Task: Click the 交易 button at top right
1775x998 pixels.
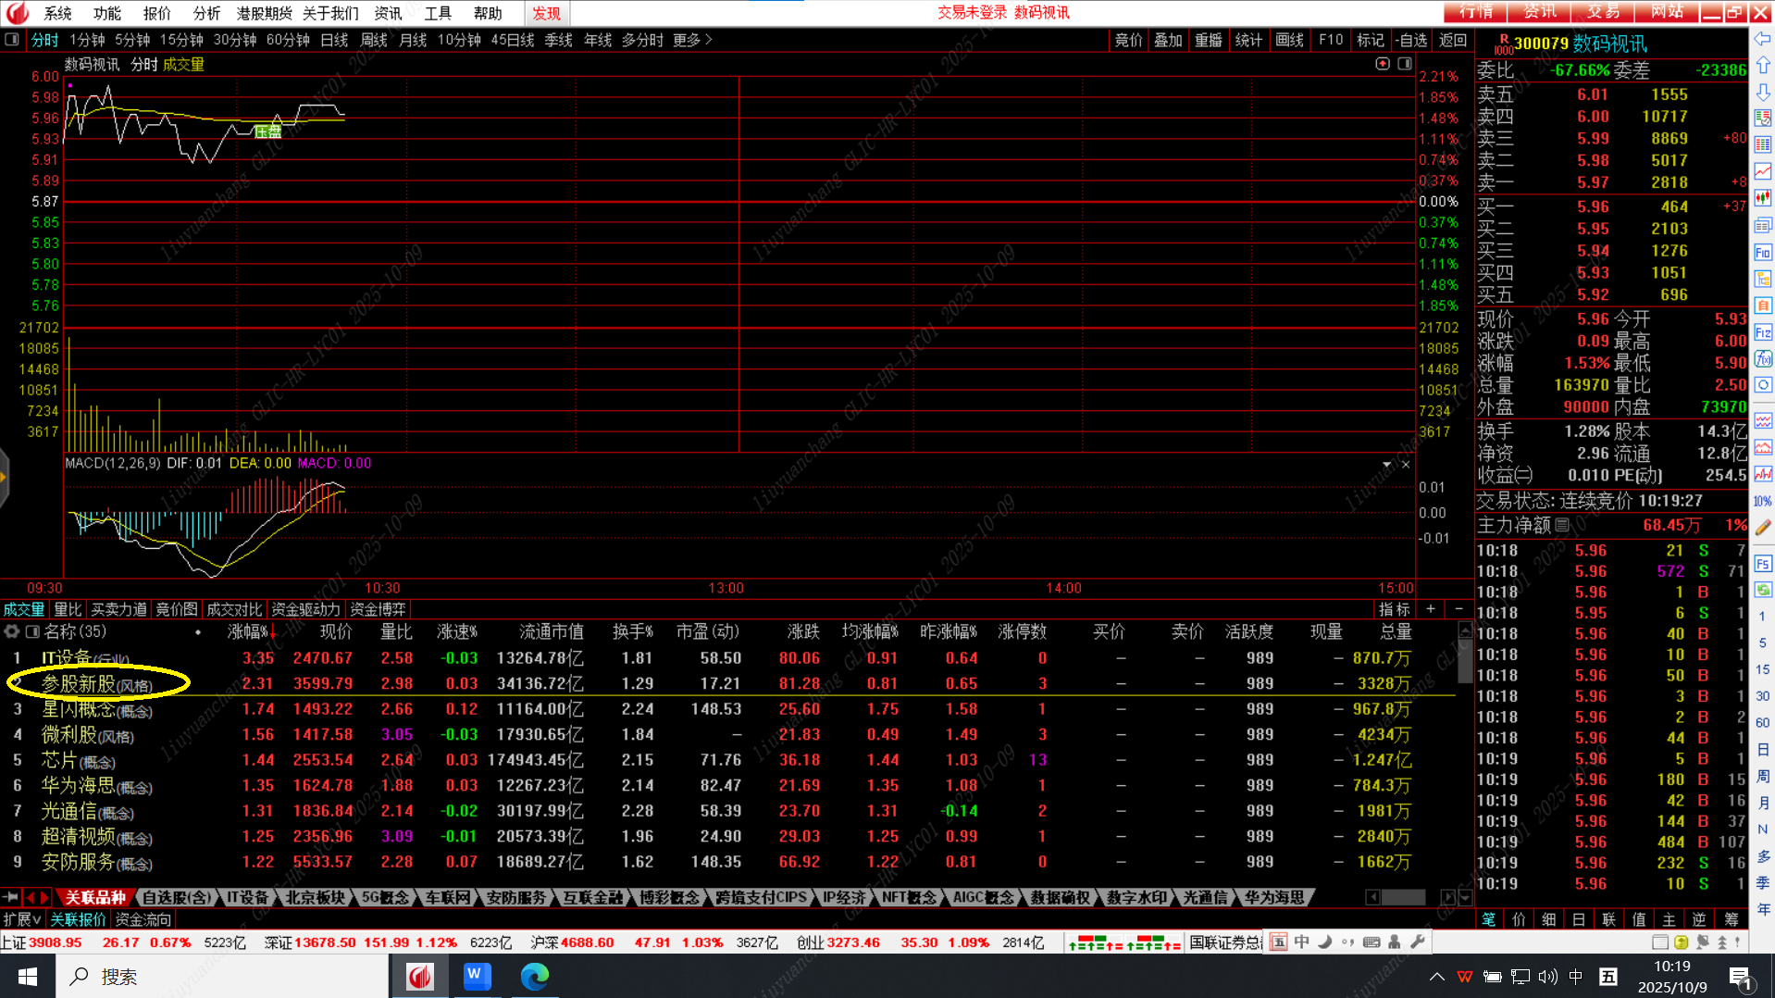Action: 1603,12
